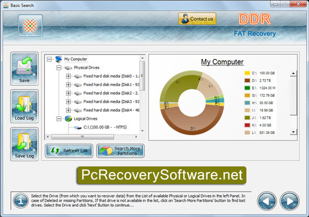This screenshot has width=309, height=217.
Task: Collapse the My Computer tree node
Action: [x=49, y=59]
